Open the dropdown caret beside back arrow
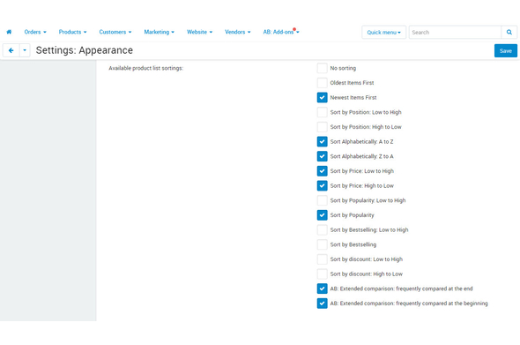 tap(25, 50)
